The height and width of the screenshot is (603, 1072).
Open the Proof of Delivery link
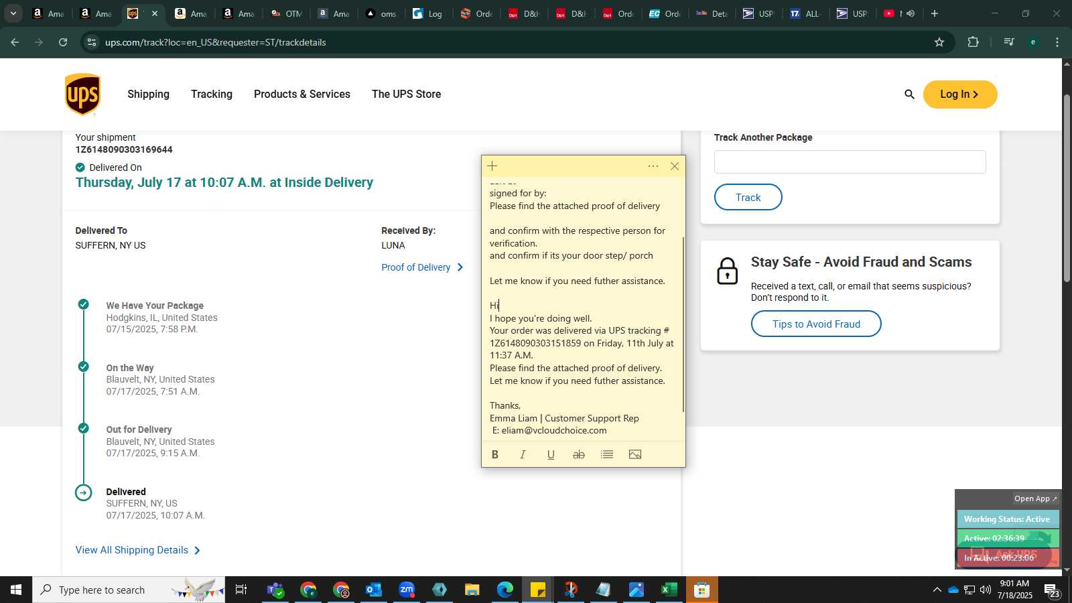[422, 267]
